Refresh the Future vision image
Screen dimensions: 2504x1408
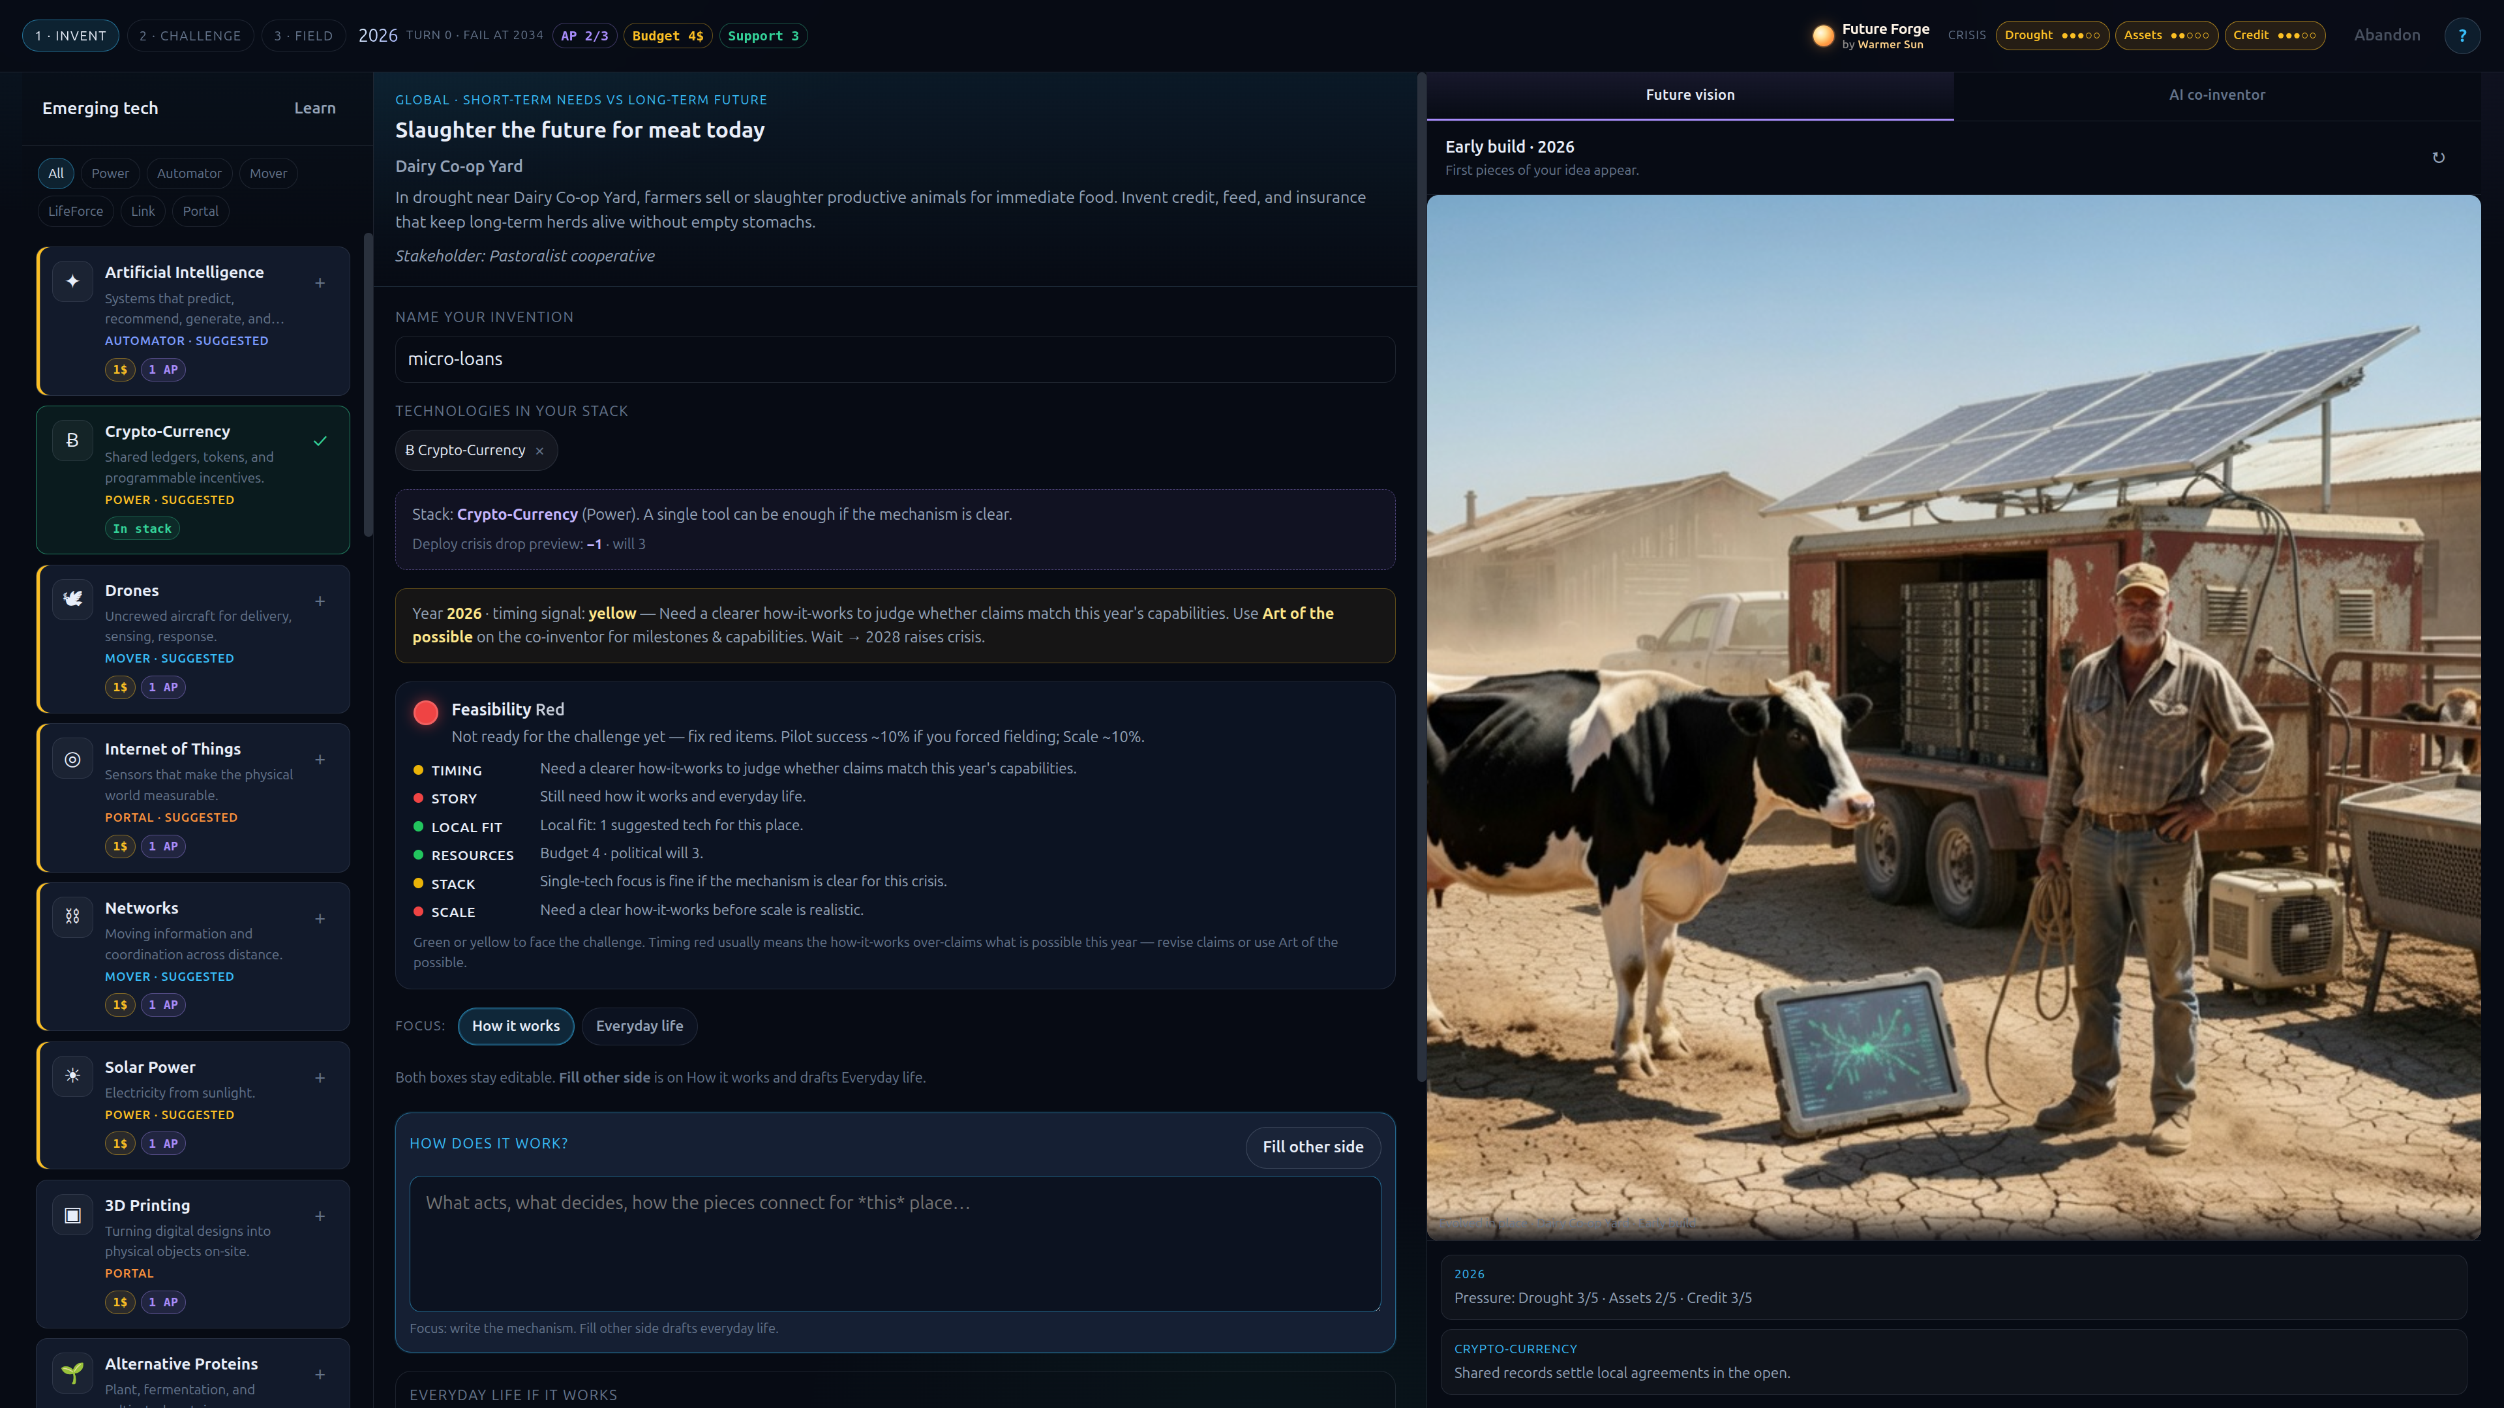click(x=2438, y=157)
